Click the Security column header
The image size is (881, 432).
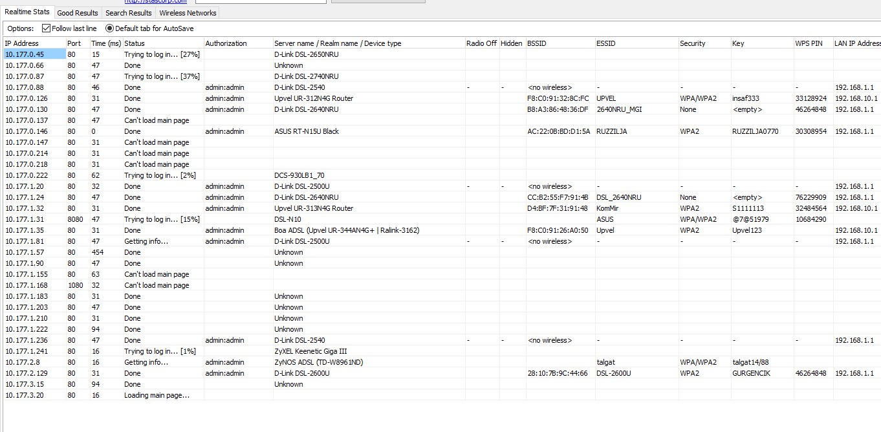point(704,43)
